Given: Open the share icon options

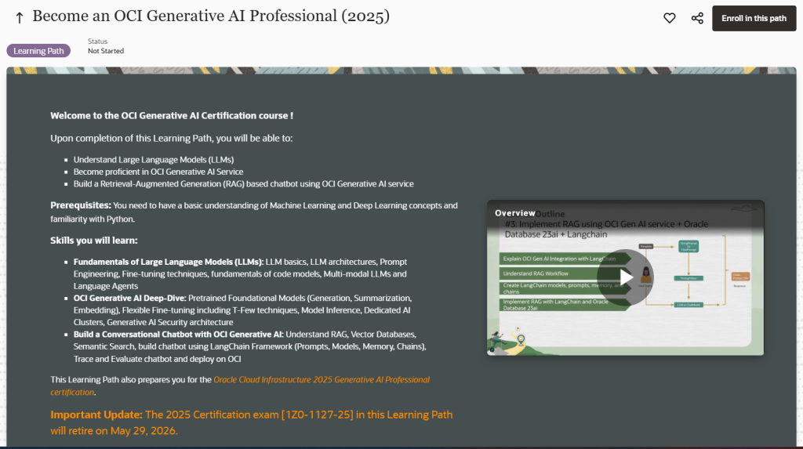Looking at the screenshot, I should 697,19.
